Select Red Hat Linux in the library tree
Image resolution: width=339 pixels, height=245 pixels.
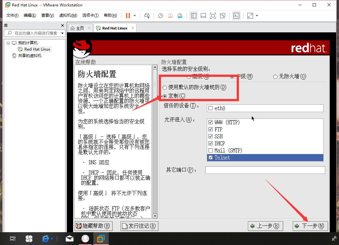pos(37,49)
